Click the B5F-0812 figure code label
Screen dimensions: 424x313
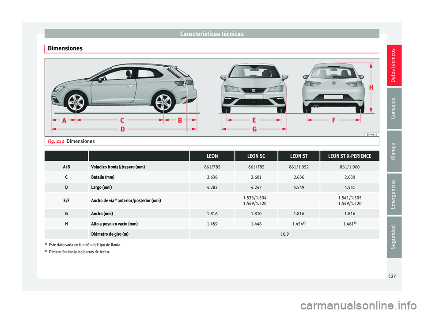coord(372,134)
